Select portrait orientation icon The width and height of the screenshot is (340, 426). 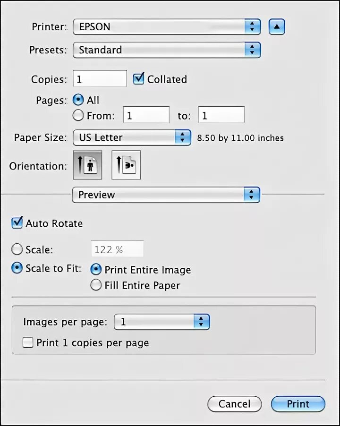point(88,165)
